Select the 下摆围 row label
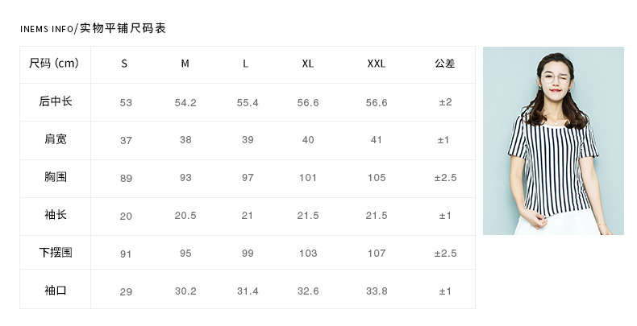Screen dimensions: 637x326 click(55, 253)
